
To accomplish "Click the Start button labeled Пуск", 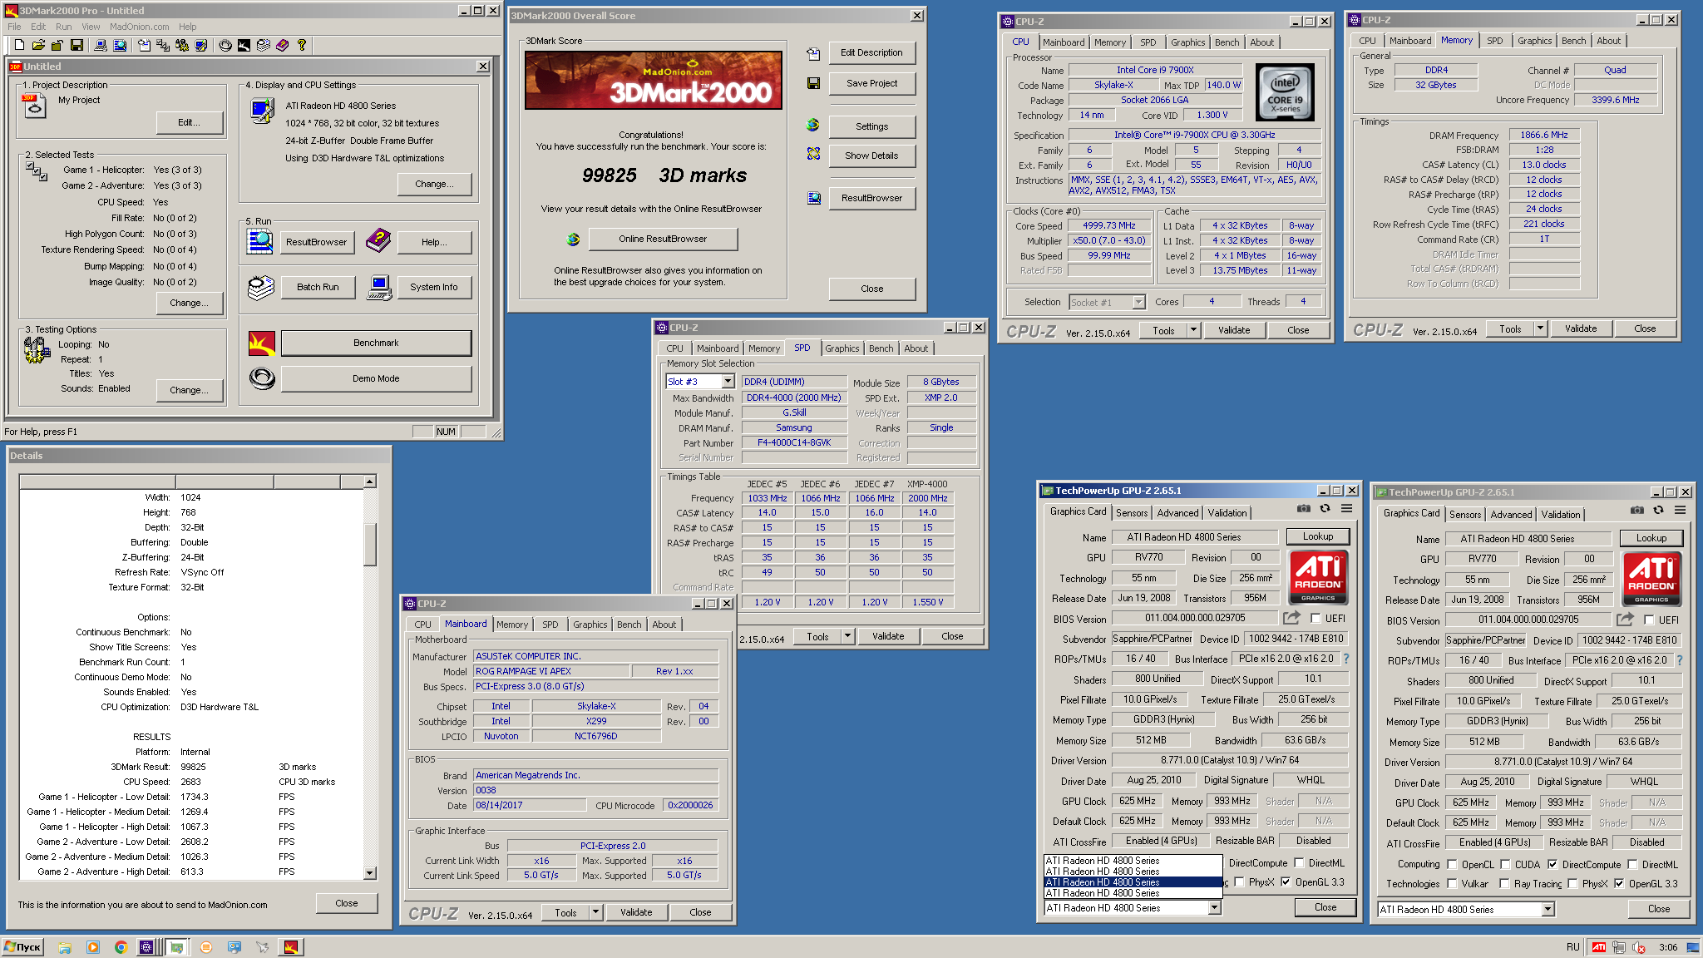I will pyautogui.click(x=22, y=947).
